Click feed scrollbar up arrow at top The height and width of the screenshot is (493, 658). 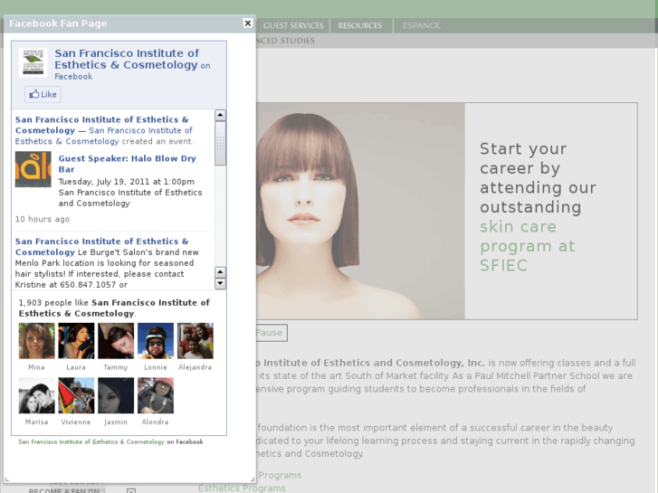coord(220,116)
